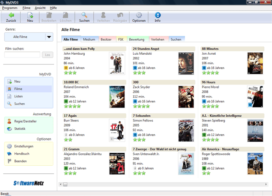Click the Film suchen text field
Screen dimensions: 272x196
pos(22,55)
